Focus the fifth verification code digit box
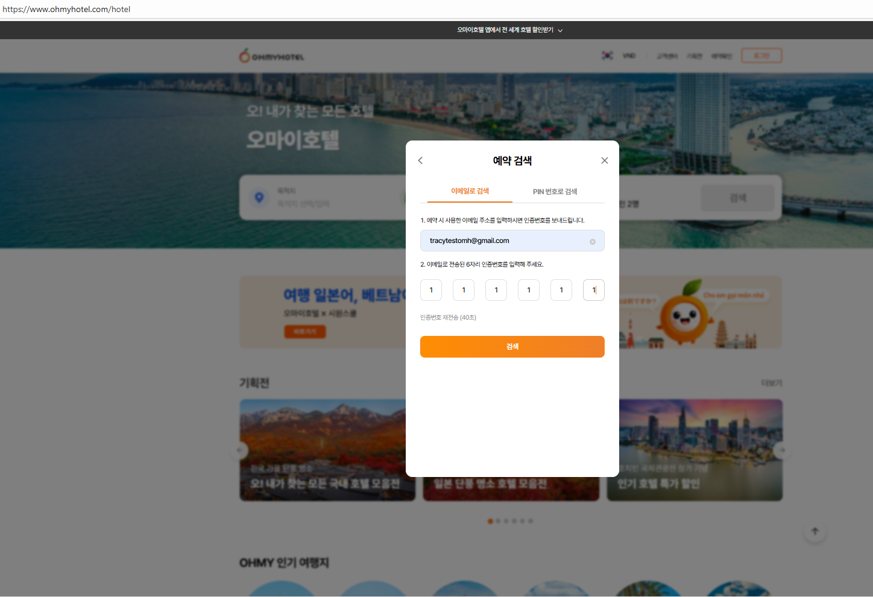The height and width of the screenshot is (597, 873). (561, 290)
